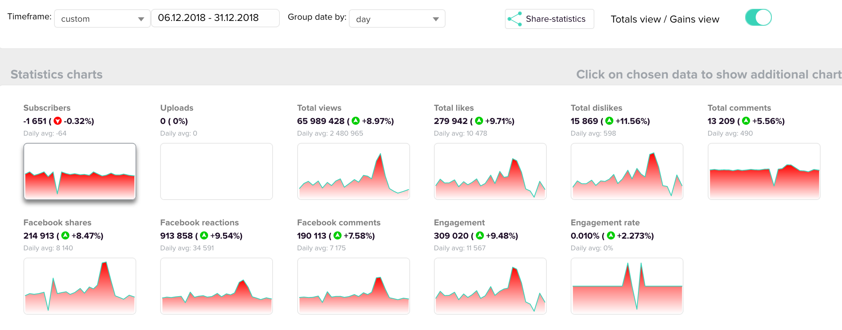842x330 pixels.
Task: Click the green up-arrow icon for Engagement rate
Action: point(611,235)
